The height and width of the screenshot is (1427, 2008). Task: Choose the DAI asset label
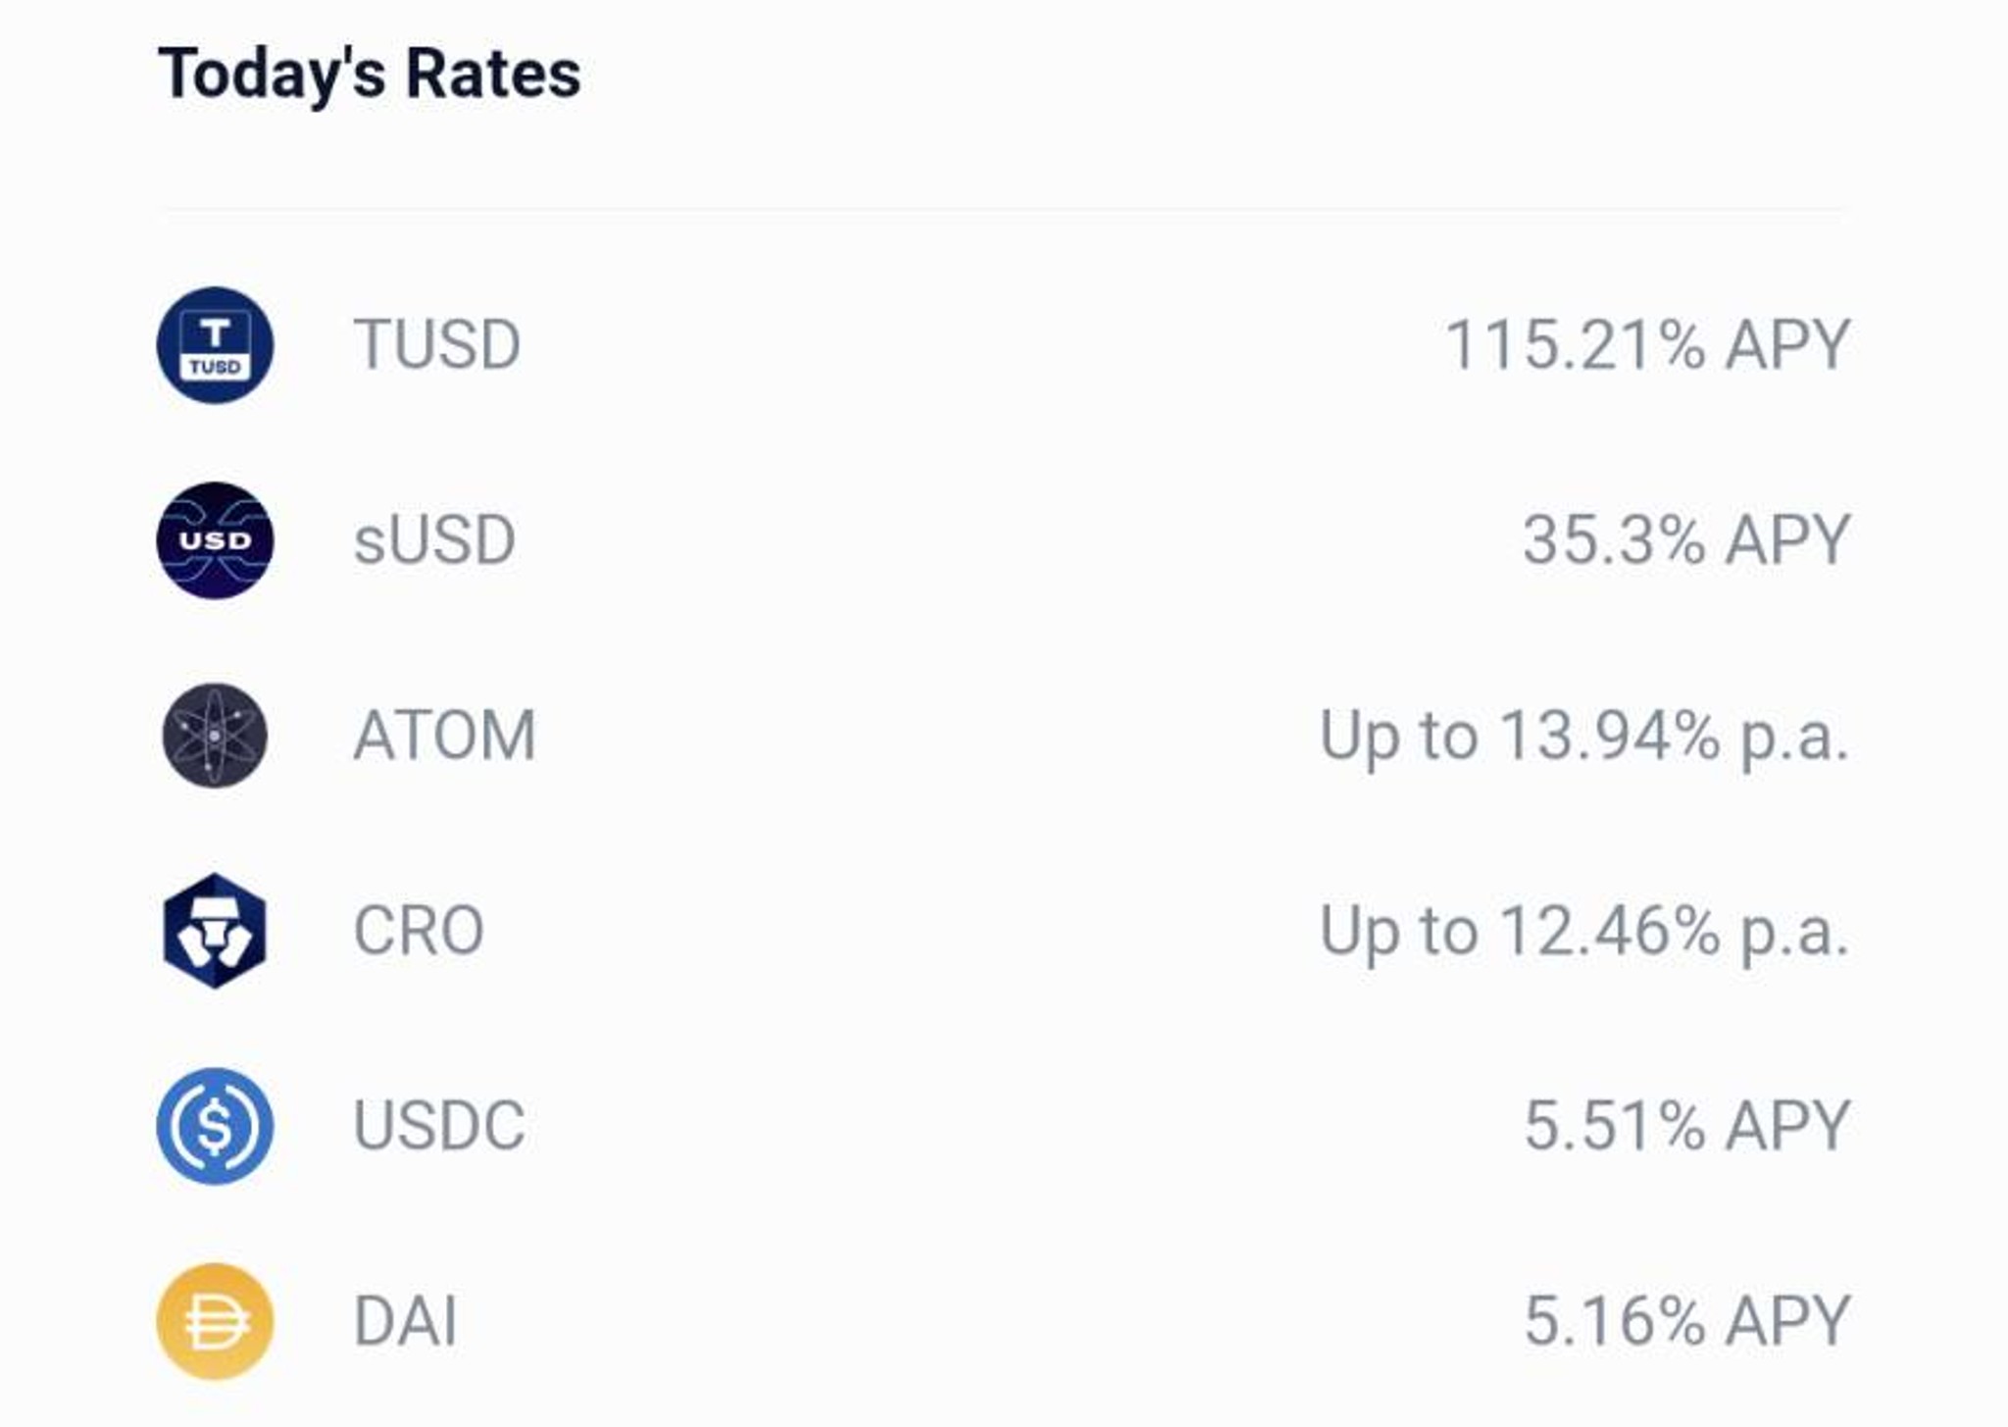(405, 1321)
